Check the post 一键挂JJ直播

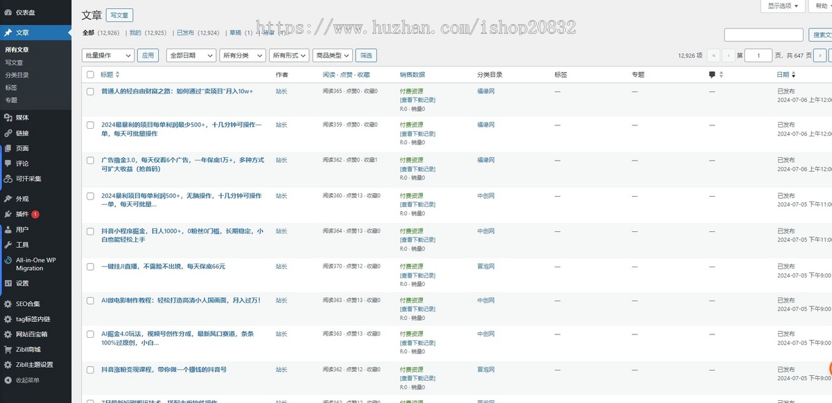click(90, 267)
